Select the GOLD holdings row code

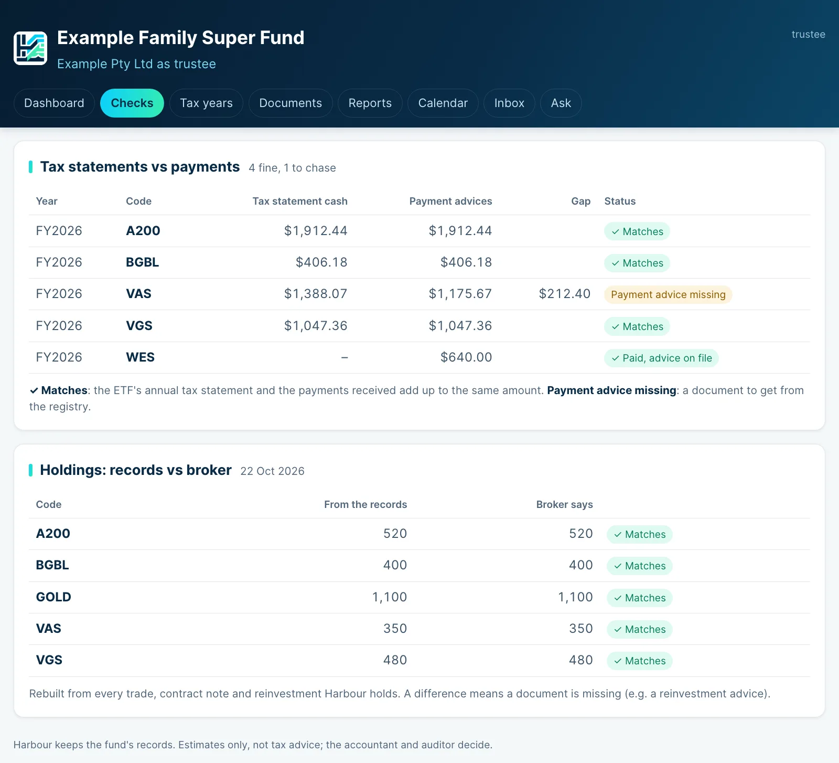click(53, 597)
